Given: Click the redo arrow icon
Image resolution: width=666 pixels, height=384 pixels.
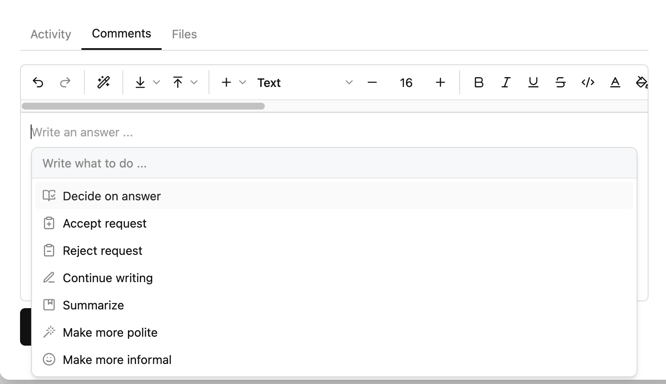Looking at the screenshot, I should click(x=65, y=82).
